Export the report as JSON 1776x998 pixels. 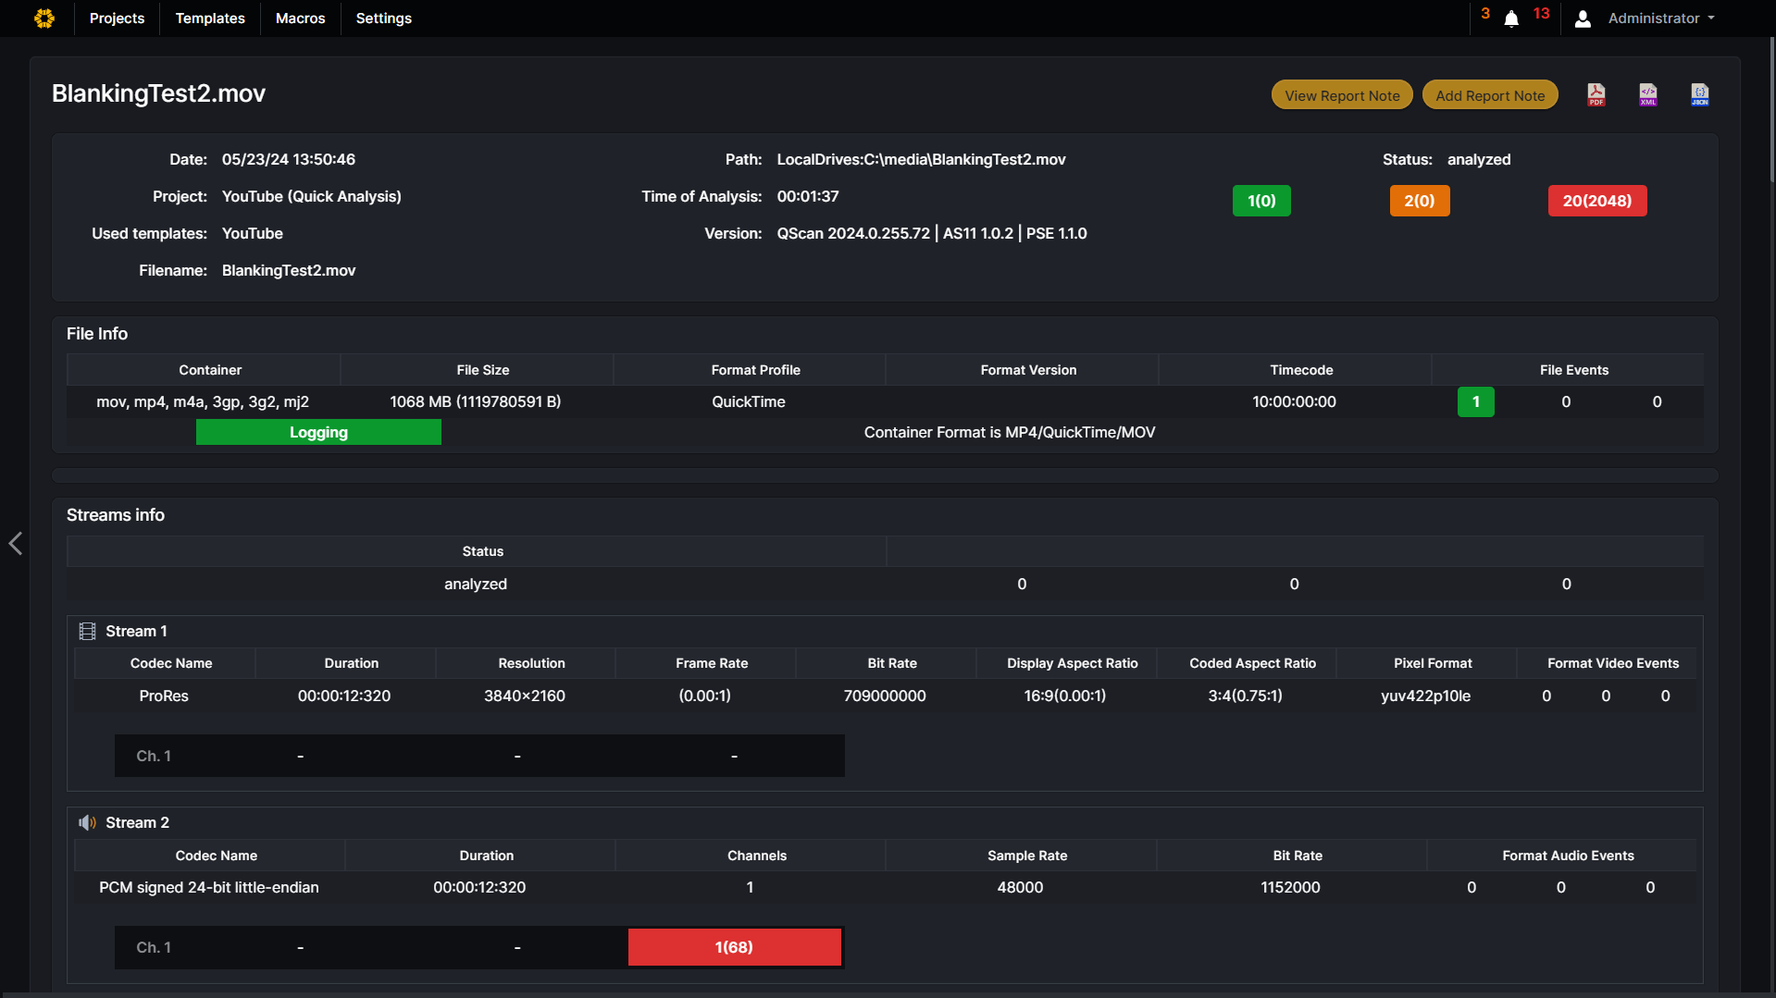pos(1699,94)
